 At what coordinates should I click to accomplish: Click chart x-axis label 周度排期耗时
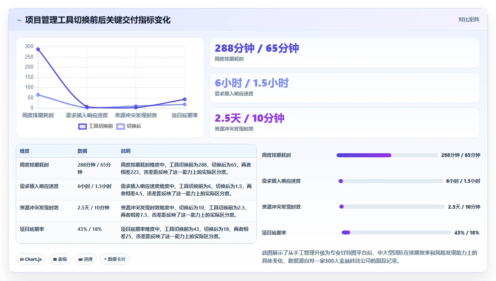38,115
